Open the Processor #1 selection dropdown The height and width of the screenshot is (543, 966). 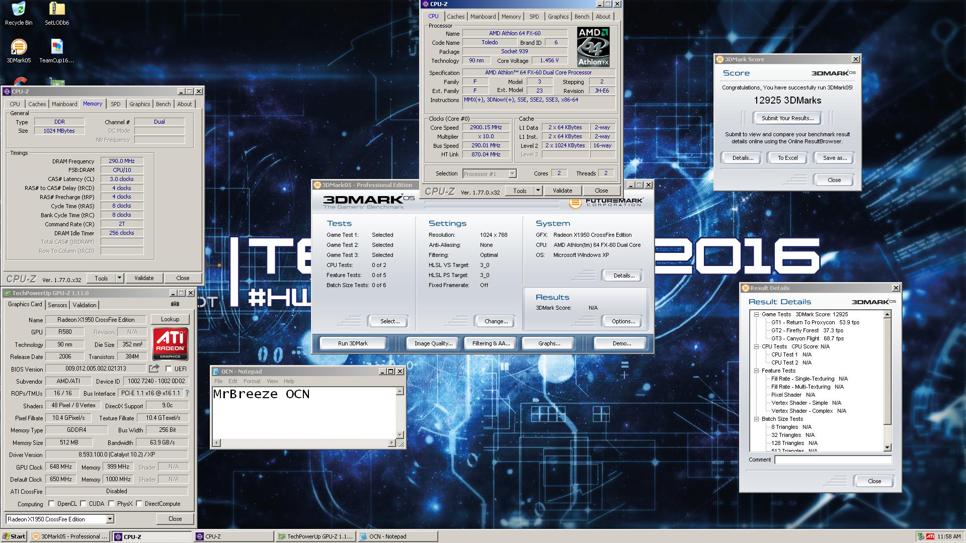(512, 173)
